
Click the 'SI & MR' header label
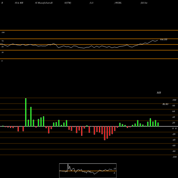coord(19,3)
